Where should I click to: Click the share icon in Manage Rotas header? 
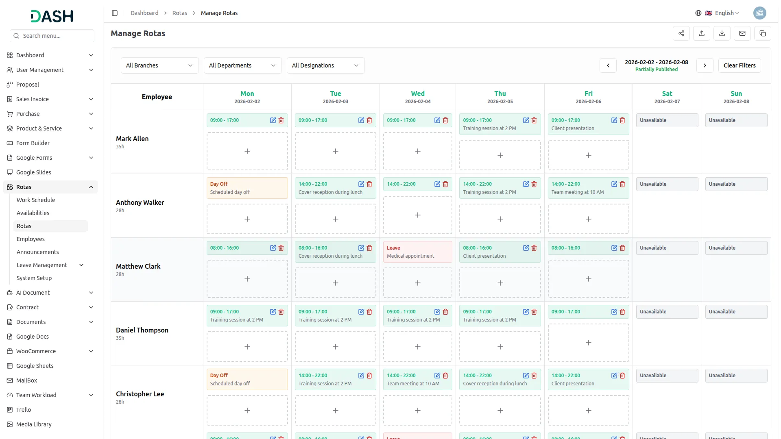681,33
